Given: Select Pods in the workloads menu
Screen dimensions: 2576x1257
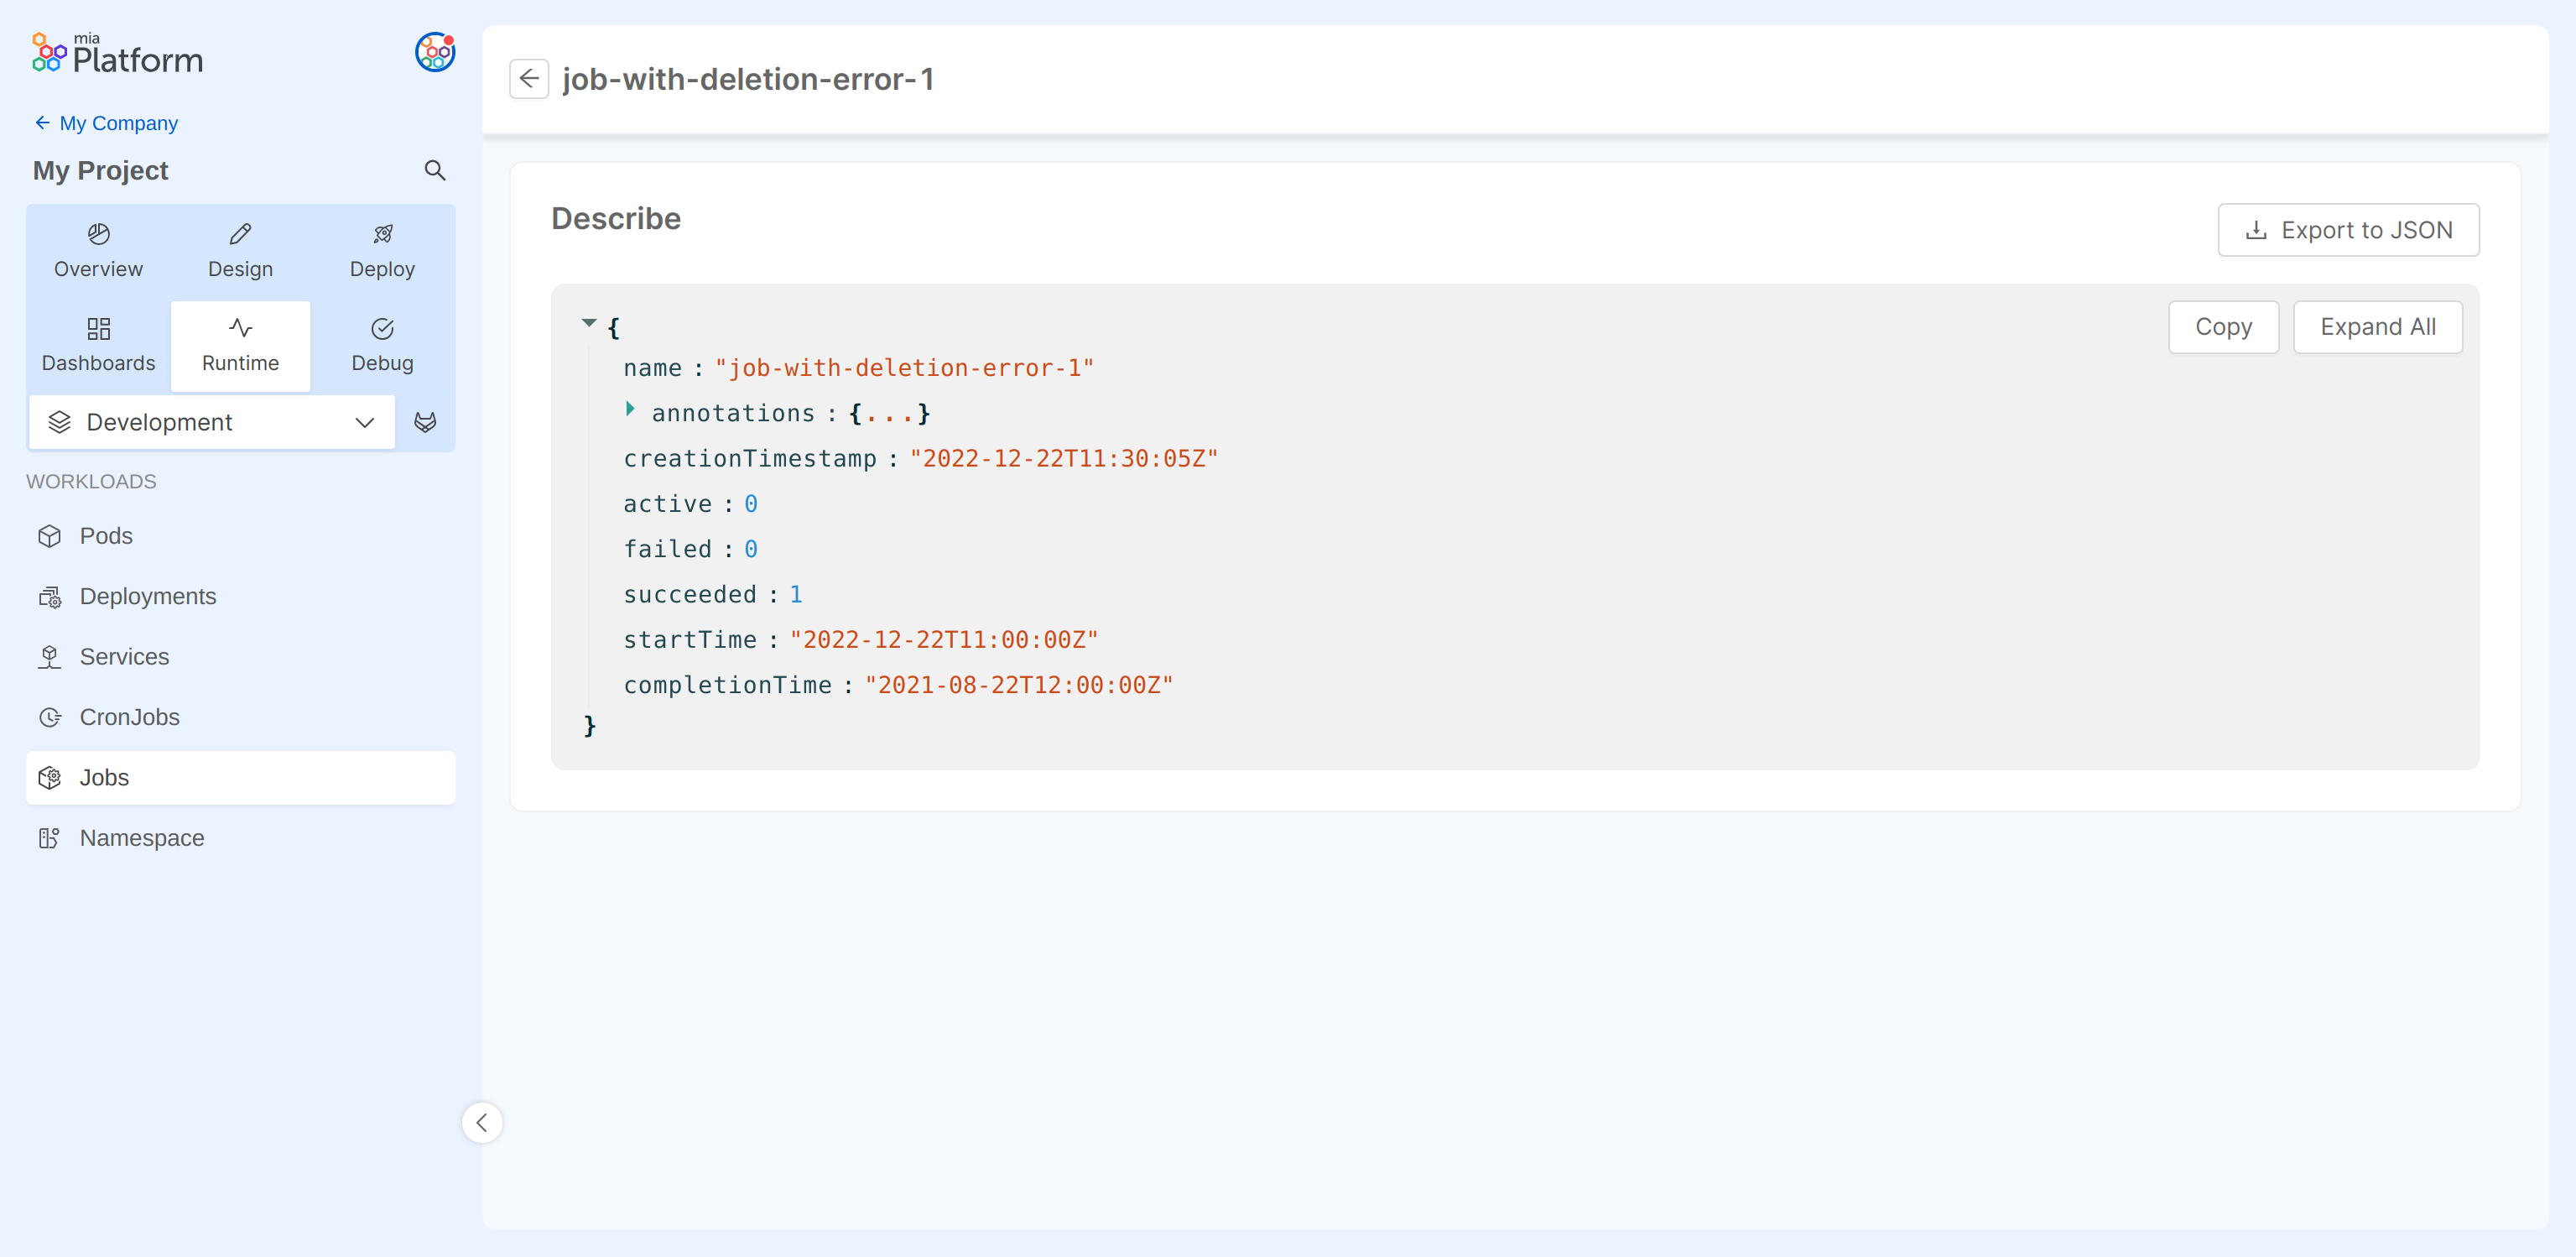Looking at the screenshot, I should 106,536.
